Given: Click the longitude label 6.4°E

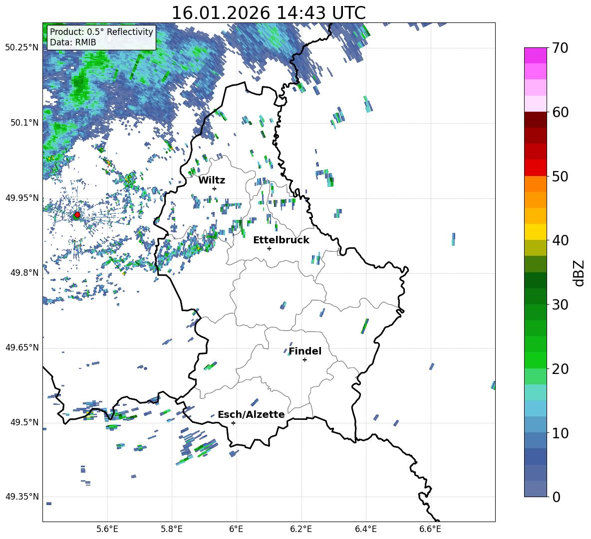Looking at the screenshot, I should point(365,529).
